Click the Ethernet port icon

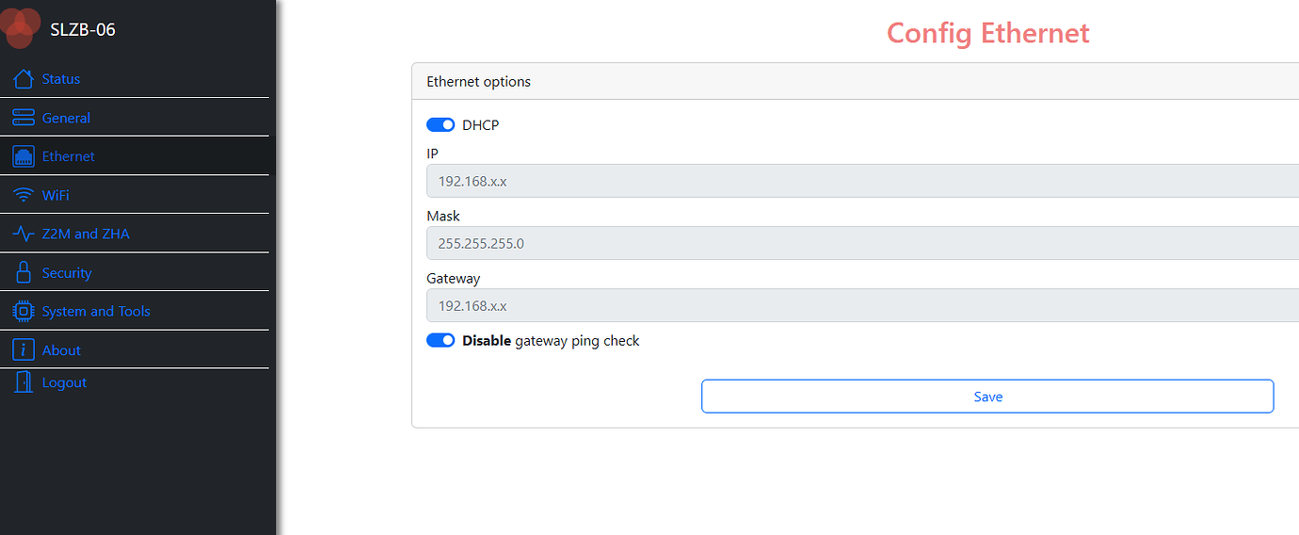[x=24, y=156]
